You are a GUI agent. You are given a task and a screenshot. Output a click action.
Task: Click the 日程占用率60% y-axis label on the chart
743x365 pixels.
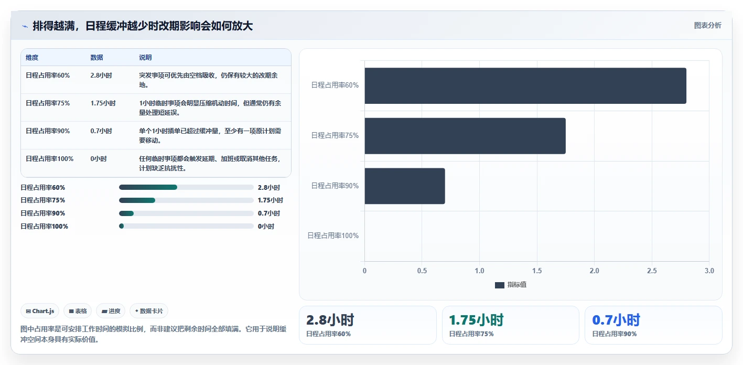[x=335, y=85]
